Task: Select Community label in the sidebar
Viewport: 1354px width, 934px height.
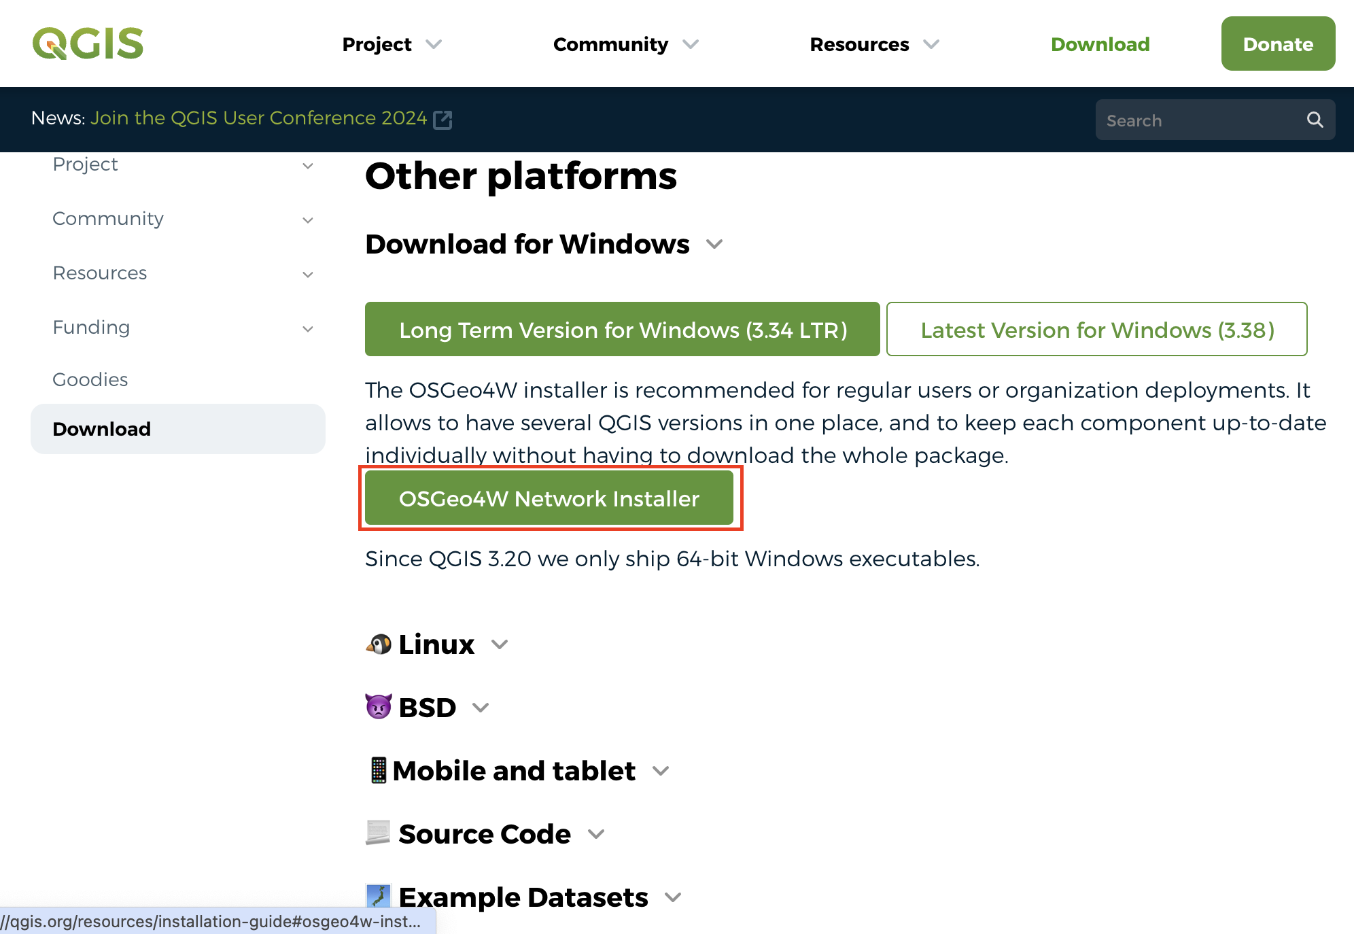Action: 108,218
